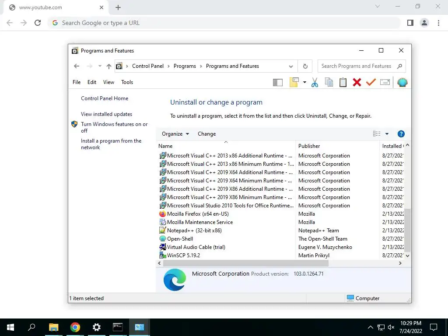Sort by the Publisher column header

pyautogui.click(x=337, y=146)
